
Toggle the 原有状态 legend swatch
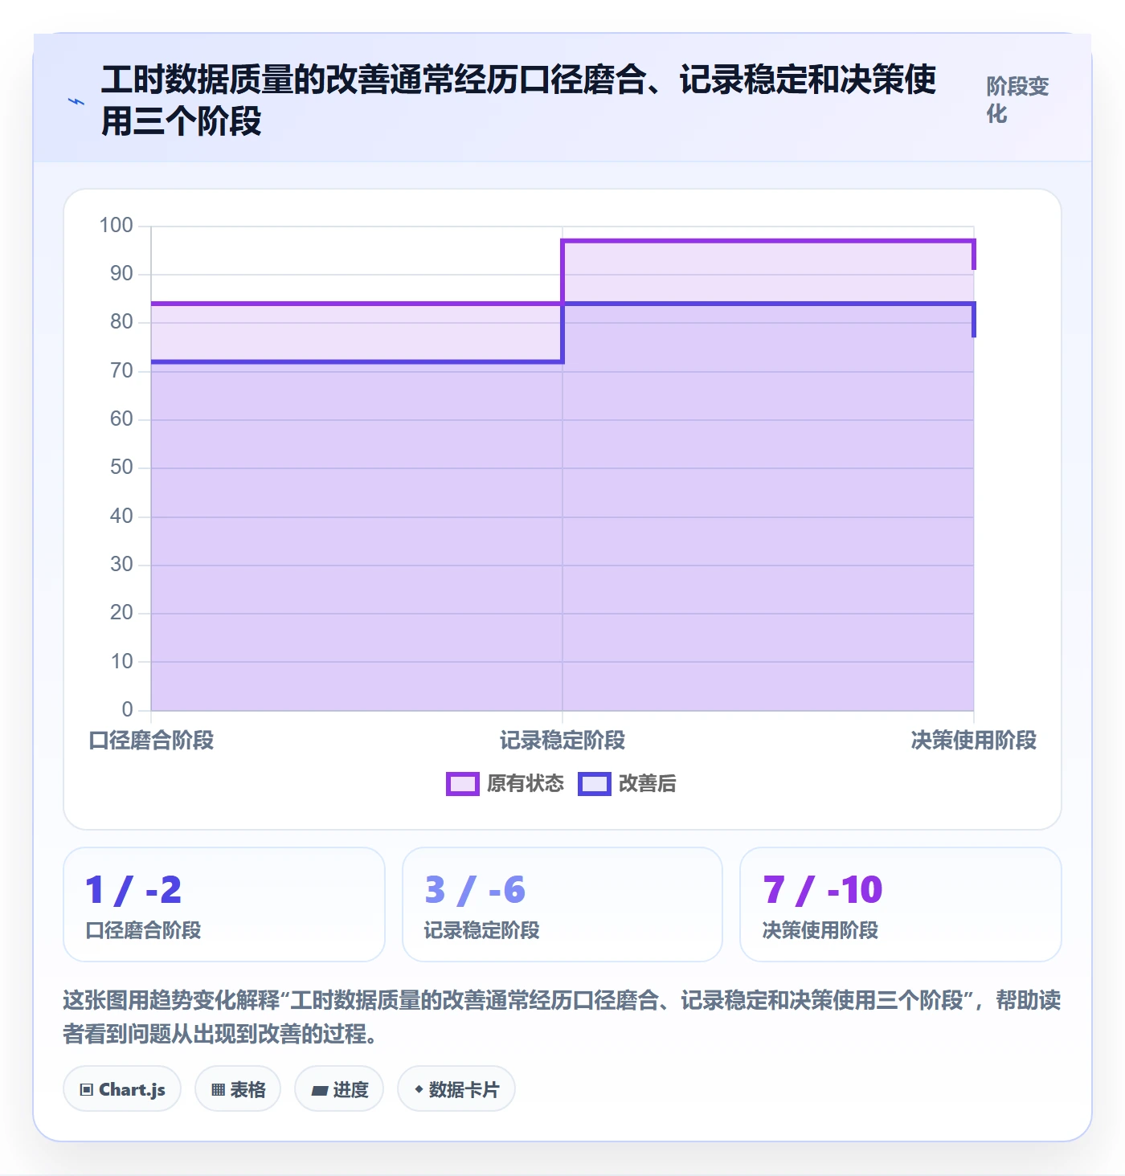[x=463, y=783]
